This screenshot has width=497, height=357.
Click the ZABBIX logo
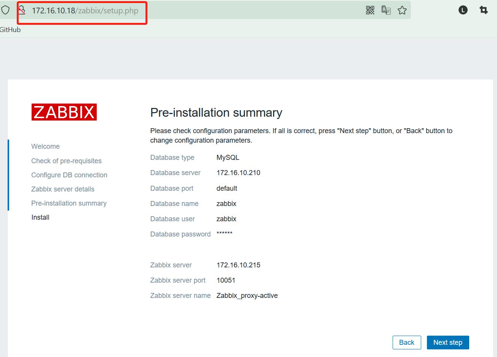(x=64, y=112)
